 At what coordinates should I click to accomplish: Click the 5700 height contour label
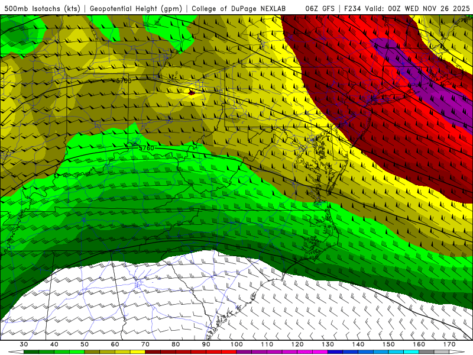124,81
